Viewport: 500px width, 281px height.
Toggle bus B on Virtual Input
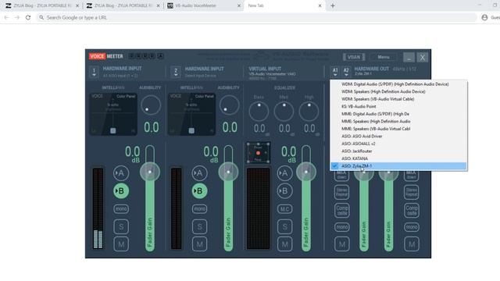click(284, 190)
